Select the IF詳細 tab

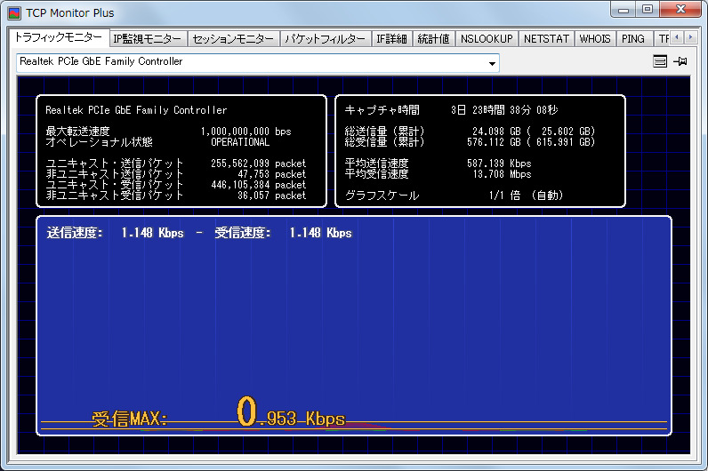[x=391, y=39]
